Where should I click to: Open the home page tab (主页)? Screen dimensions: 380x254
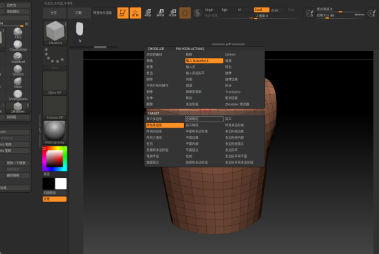(54, 13)
